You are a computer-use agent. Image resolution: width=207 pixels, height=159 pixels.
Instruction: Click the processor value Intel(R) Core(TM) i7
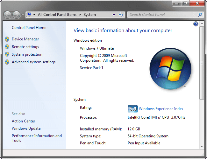(x=156, y=117)
